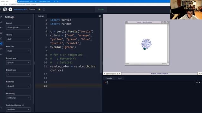Open the Code intelligence dropdown showing enabled
The image size is (202, 113).
pyautogui.click(x=18, y=110)
